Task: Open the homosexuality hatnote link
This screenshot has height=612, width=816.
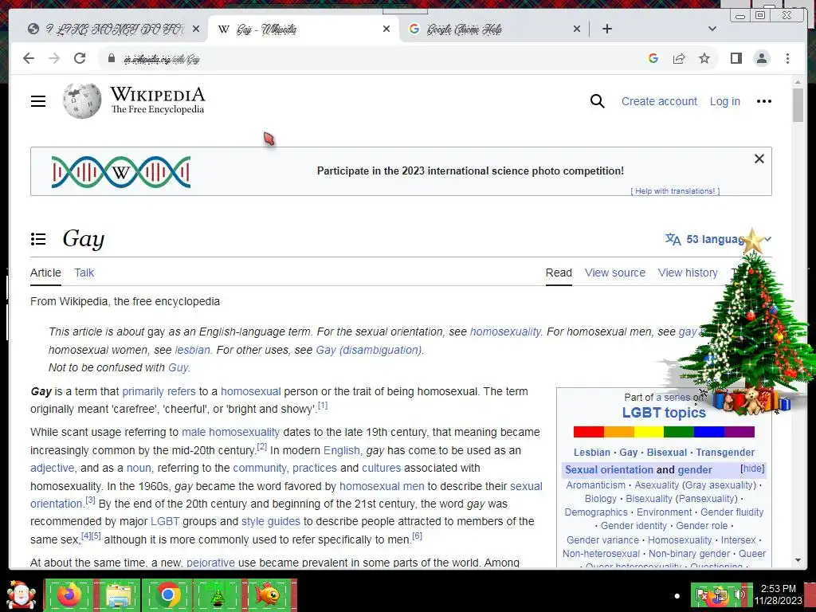Action: pos(504,332)
